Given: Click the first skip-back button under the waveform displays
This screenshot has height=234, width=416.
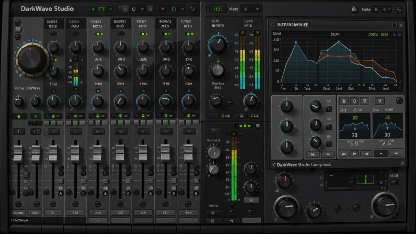Looking at the screenshot, I should point(344,154).
